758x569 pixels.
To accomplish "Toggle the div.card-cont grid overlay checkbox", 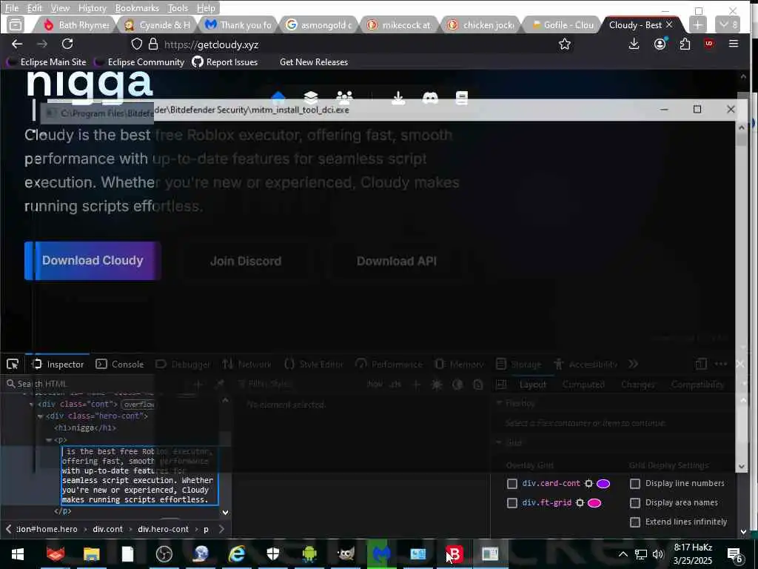I will point(512,483).
